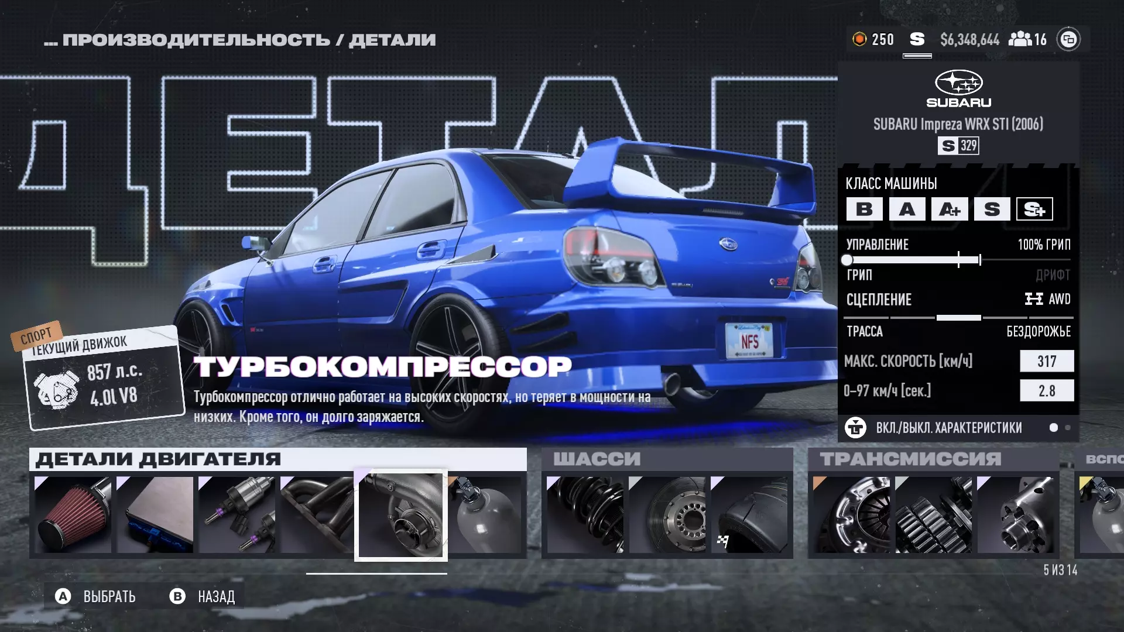Choose the differential part tile
Image resolution: width=1124 pixels, height=632 pixels.
(1015, 514)
